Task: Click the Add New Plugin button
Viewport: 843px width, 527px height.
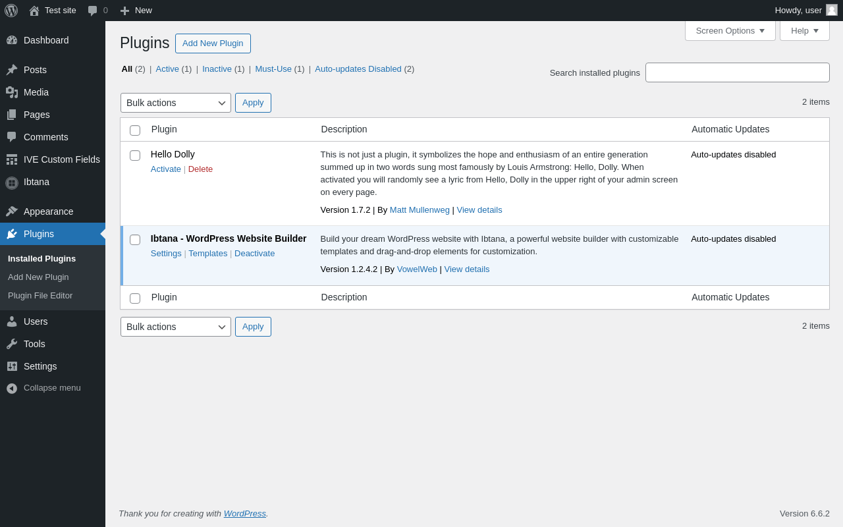Action: (213, 43)
